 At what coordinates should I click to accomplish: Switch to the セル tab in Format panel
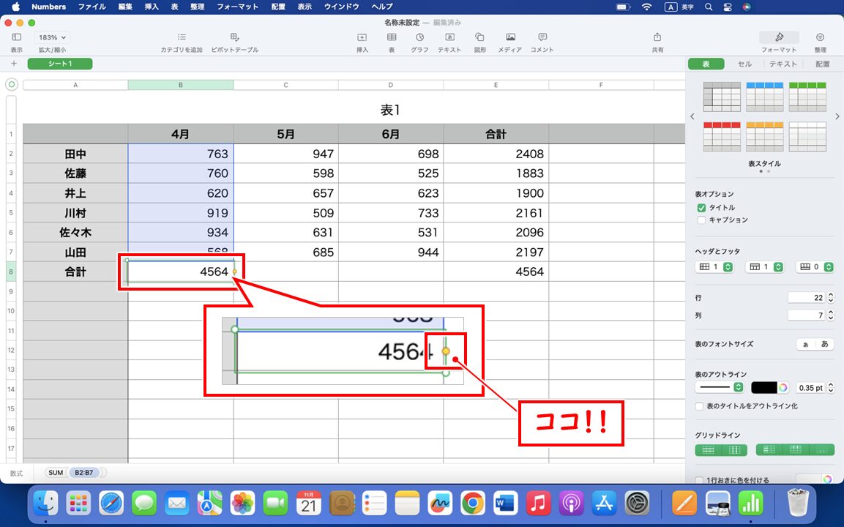point(744,64)
